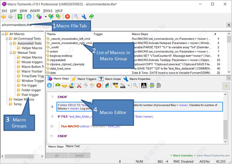The width and height of the screenshot is (232, 164).
Task: Delete step with red X in editor toolbar
Action: point(99,86)
